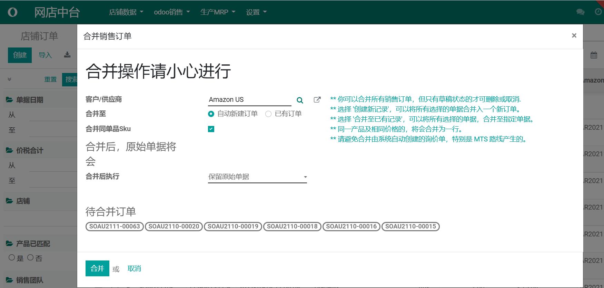The image size is (604, 288).
Task: Click the 单据日期 folder icon
Action: 9,100
